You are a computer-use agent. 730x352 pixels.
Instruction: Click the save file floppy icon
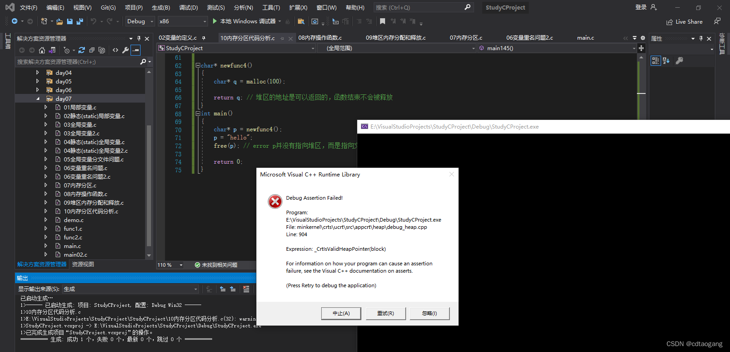click(x=70, y=21)
